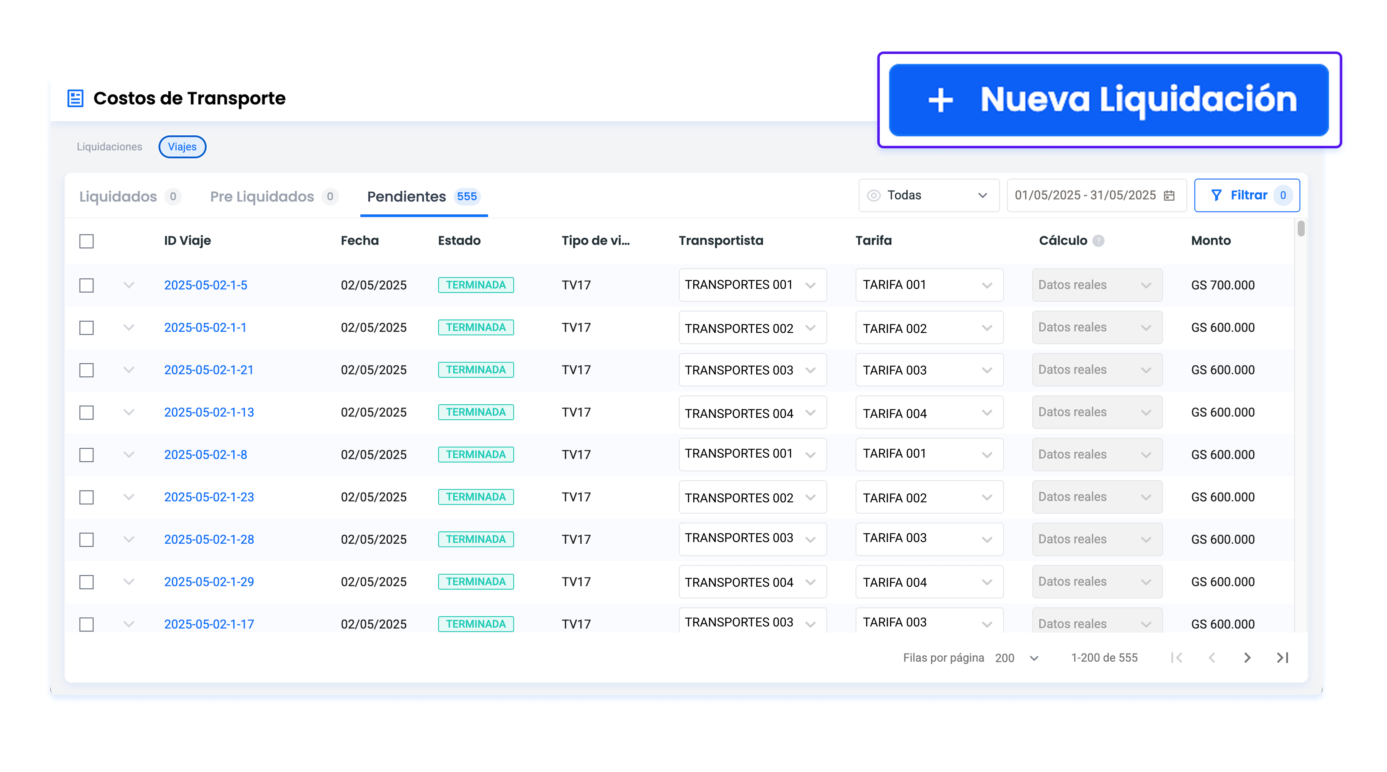This screenshot has width=1387, height=772.
Task: Open Transportista dropdown for trip 2025-05-02-1-17
Action: (752, 621)
